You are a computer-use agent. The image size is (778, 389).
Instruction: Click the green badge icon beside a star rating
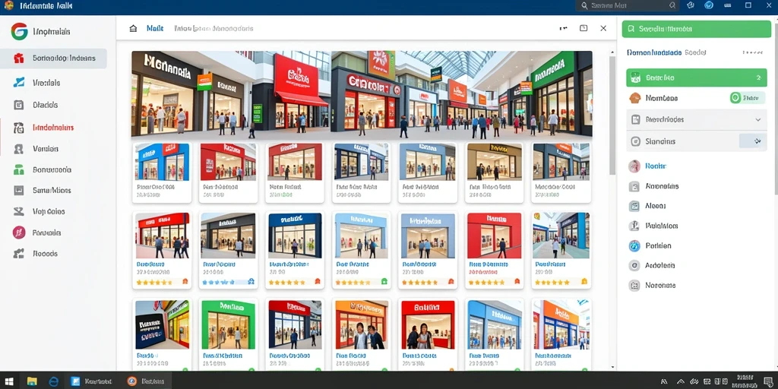coord(384,281)
